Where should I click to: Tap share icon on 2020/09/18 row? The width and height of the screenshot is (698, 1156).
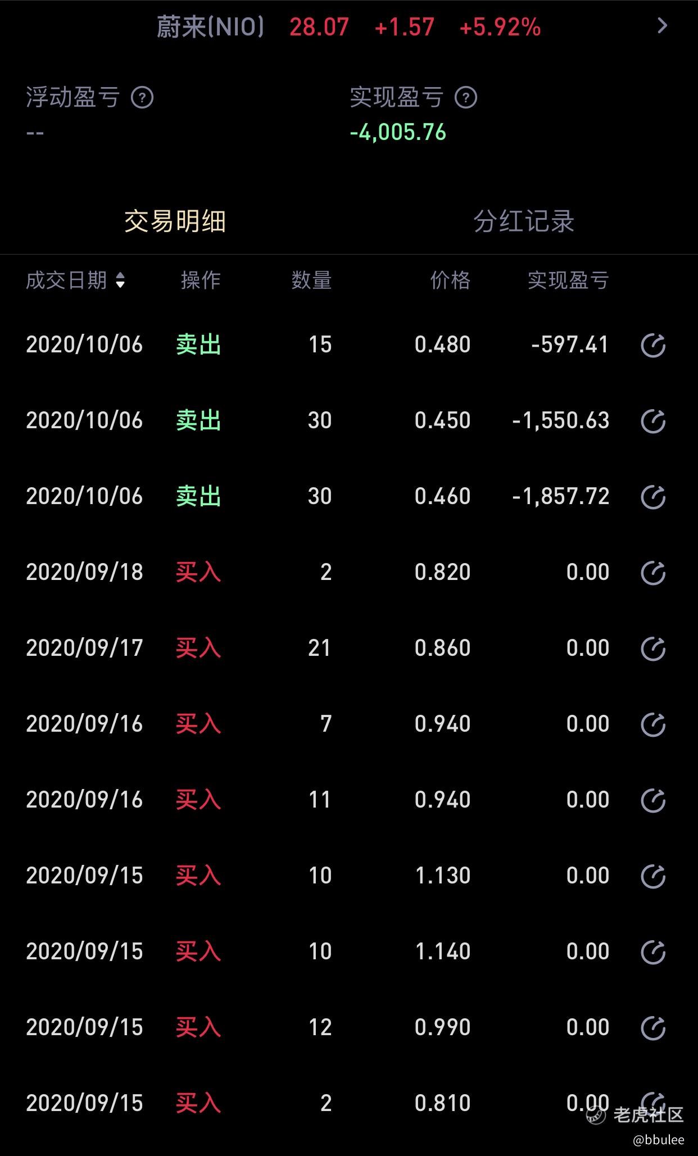(653, 573)
